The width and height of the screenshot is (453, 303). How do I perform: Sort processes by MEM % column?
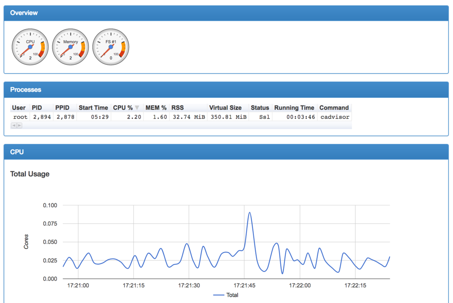point(156,108)
